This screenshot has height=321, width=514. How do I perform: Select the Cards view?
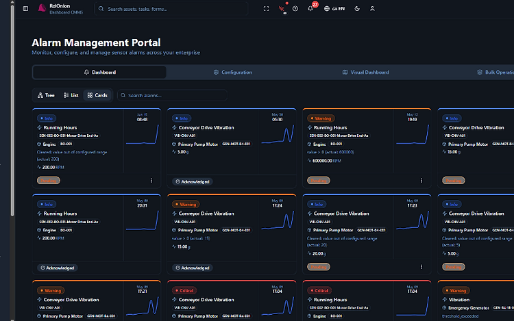click(97, 95)
